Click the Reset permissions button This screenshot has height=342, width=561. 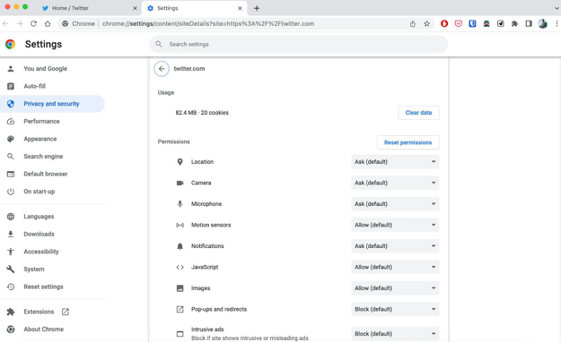[x=408, y=142]
